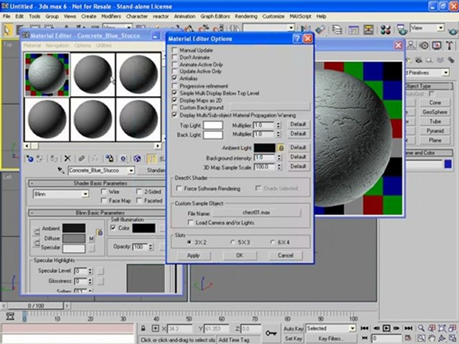Switch to the Motion panel icon
Screen dimensions: 459x344
(x=424, y=45)
